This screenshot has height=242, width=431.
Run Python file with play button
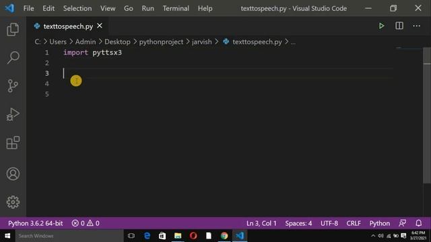(x=381, y=26)
